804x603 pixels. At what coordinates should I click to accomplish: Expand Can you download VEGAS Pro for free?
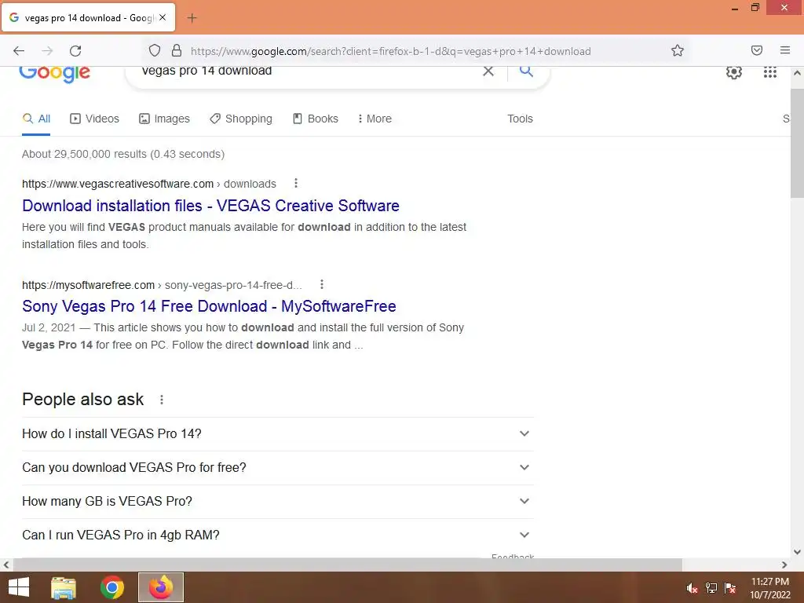point(277,468)
